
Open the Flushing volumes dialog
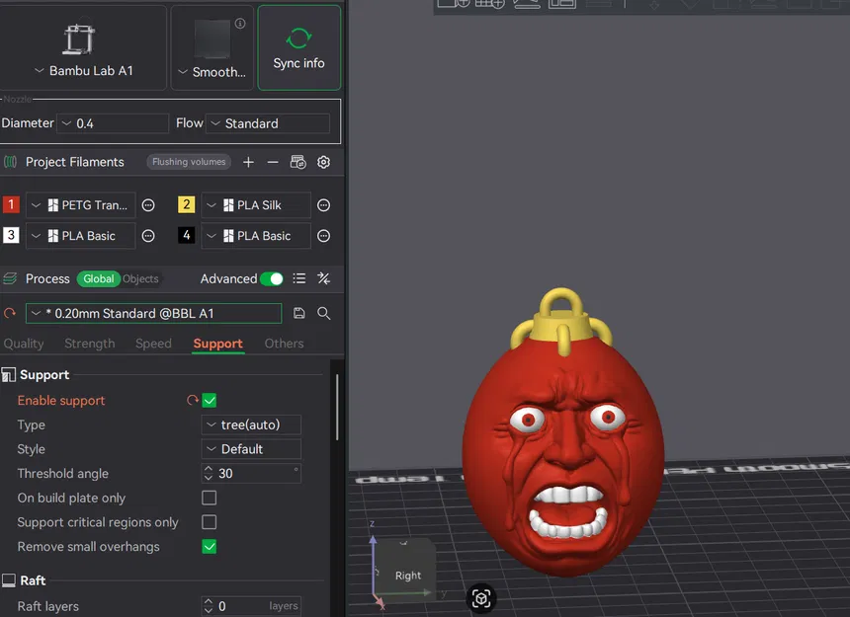pos(188,161)
